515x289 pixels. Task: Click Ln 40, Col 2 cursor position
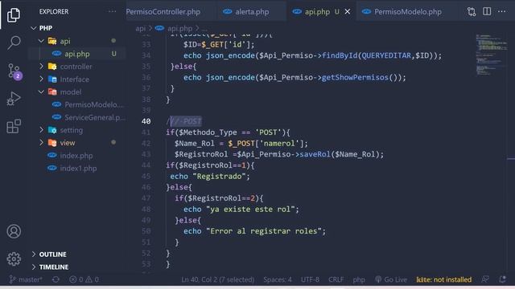click(x=218, y=279)
